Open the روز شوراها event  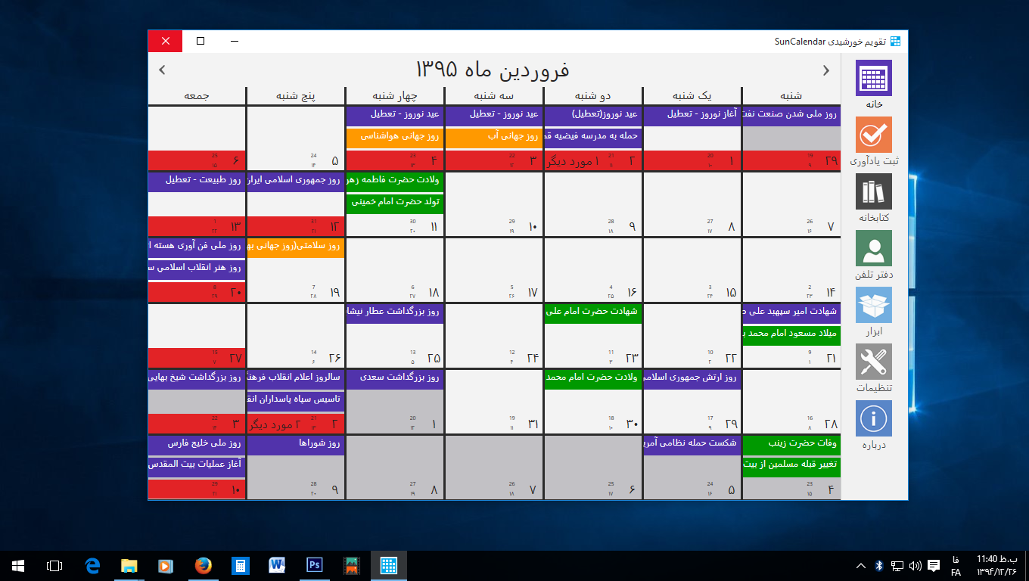[x=295, y=444]
